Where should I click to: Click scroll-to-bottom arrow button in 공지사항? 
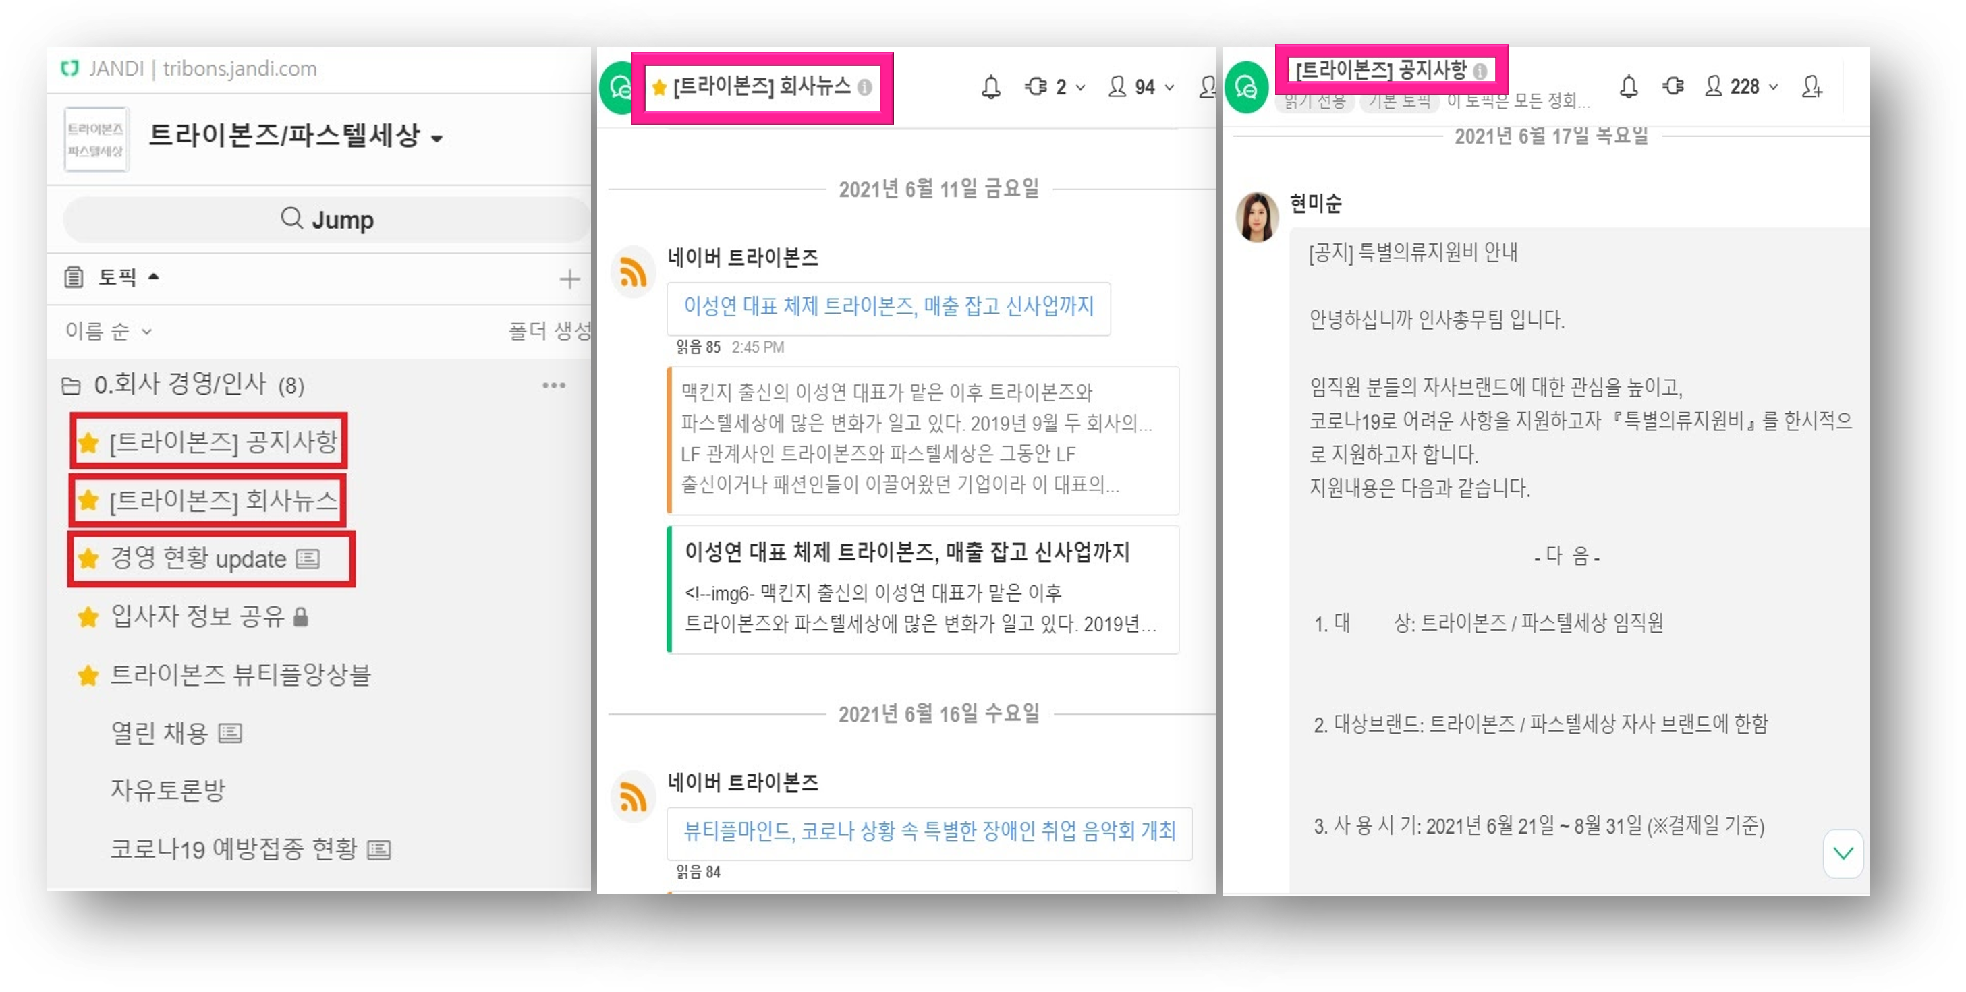1843,853
